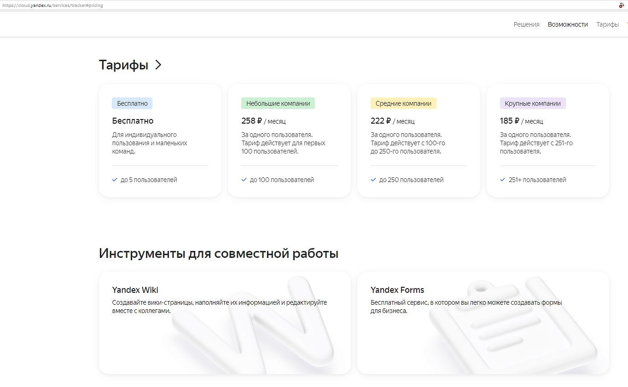Click description about tariff from 251st user
This screenshot has height=387, width=628.
pos(536,143)
